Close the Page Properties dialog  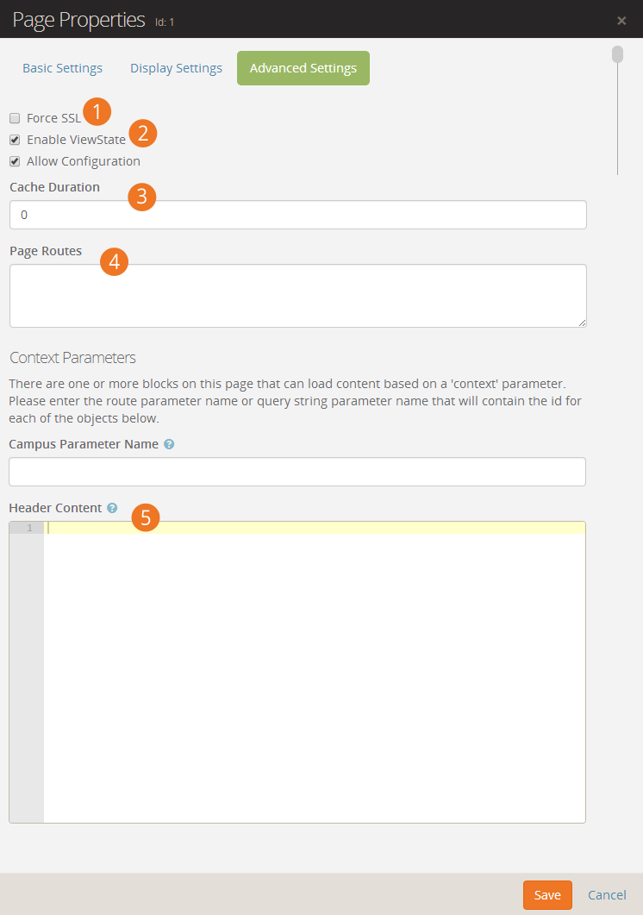point(621,21)
